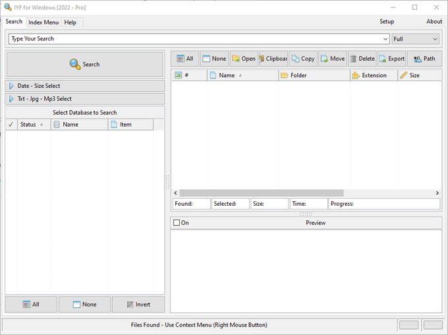Select all results with top All button
448x335 pixels.
184,59
